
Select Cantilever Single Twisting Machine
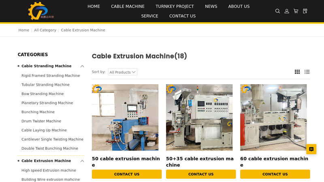point(53,139)
